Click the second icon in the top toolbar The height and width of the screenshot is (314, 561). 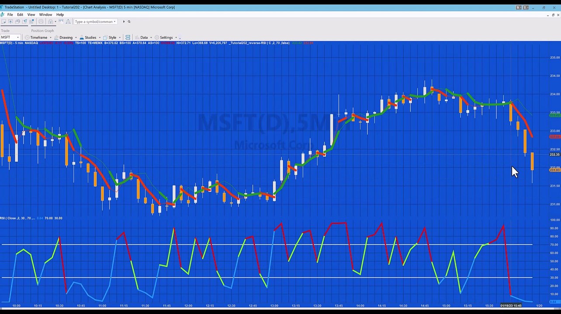[x=10, y=21]
